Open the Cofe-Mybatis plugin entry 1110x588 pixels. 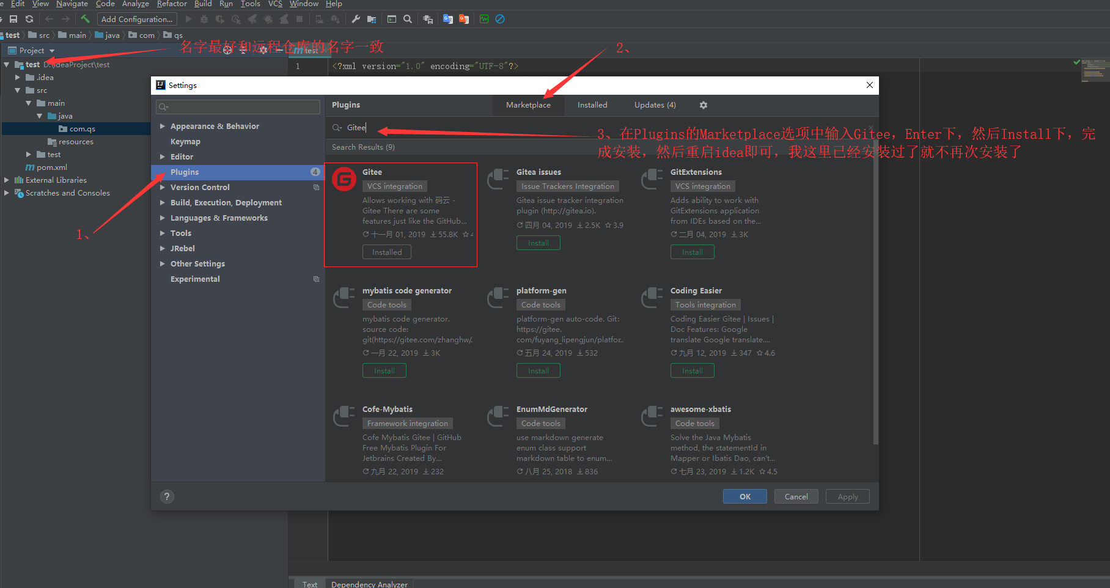tap(388, 410)
